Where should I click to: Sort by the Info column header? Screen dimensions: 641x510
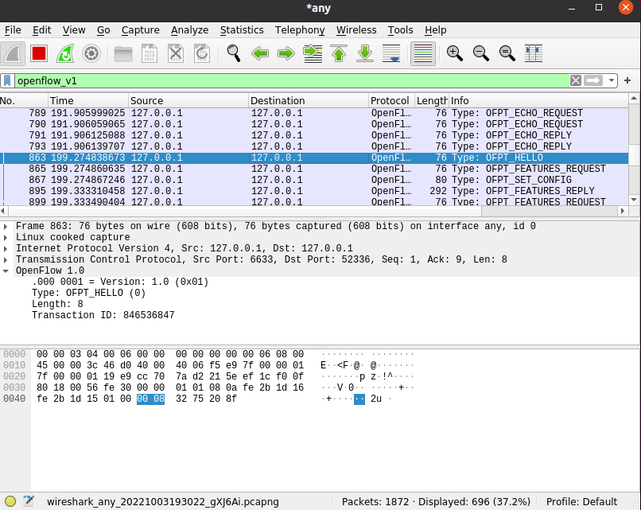(x=538, y=100)
